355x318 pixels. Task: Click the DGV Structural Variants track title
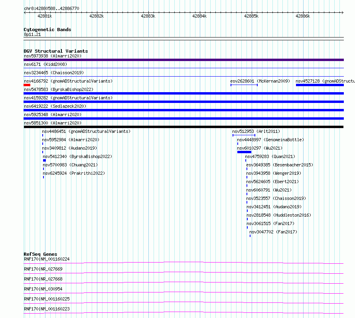[x=56, y=51]
